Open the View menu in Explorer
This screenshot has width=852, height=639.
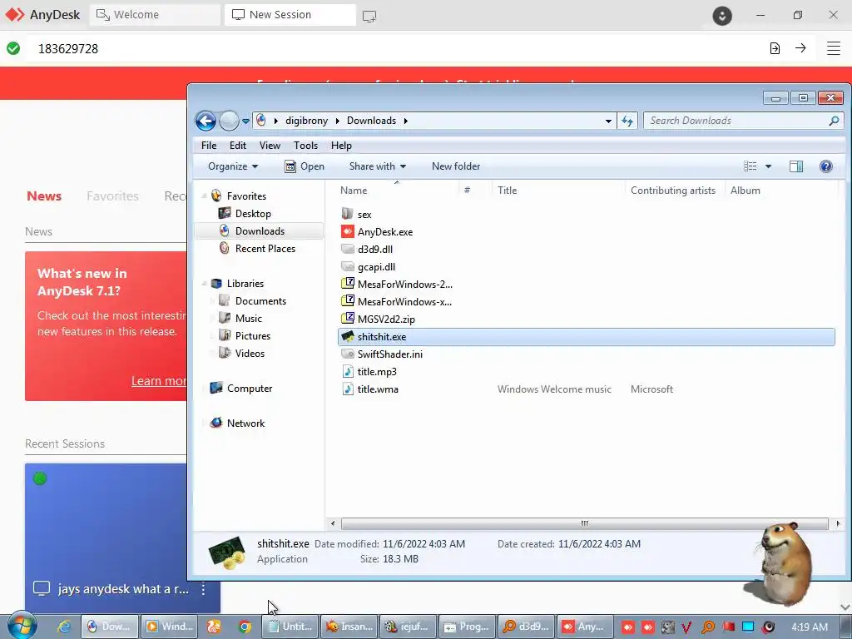(x=270, y=145)
